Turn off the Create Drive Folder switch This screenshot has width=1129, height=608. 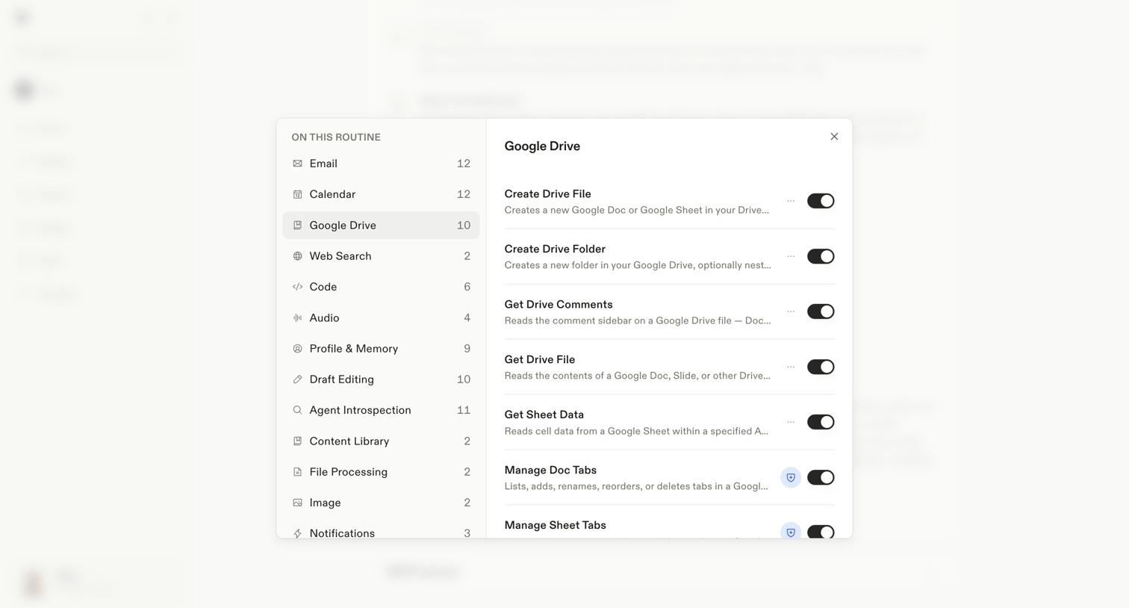821,256
